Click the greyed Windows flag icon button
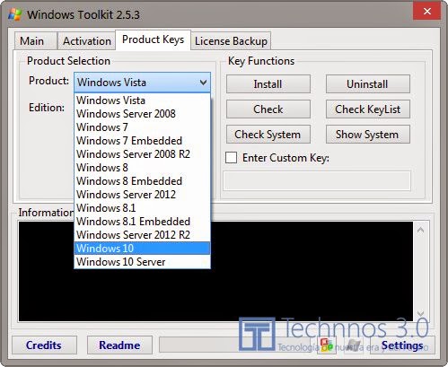This screenshot has width=448, height=367. pyautogui.click(x=354, y=345)
